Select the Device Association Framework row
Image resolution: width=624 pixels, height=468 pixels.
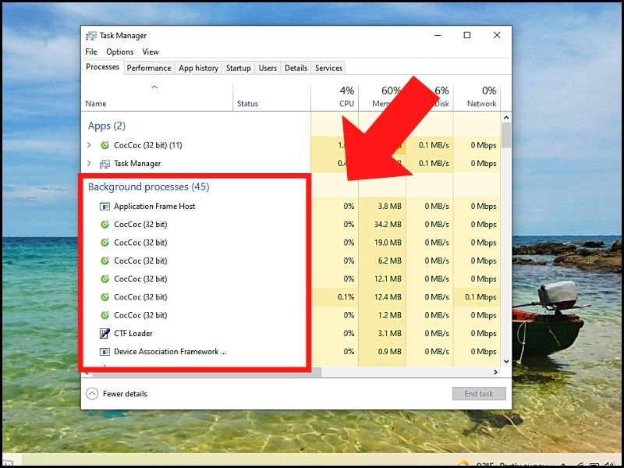pyautogui.click(x=291, y=352)
